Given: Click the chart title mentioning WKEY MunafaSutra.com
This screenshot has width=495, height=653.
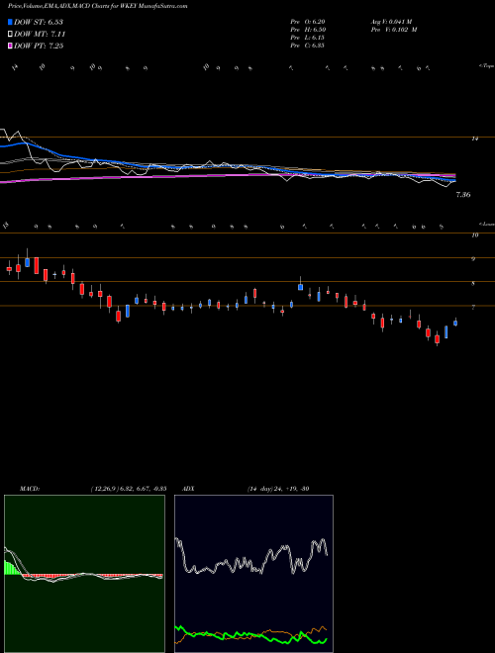Looking at the screenshot, I should tap(97, 6).
